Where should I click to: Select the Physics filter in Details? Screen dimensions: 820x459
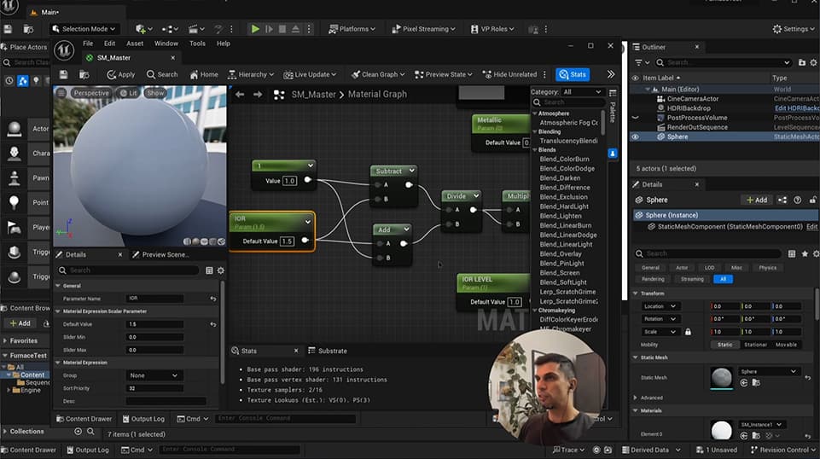coord(767,268)
